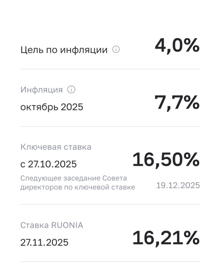Viewport: 219px width, 269px height.
Task: Click the 27.11.2025 RUONIA date
Action: [x=44, y=242]
